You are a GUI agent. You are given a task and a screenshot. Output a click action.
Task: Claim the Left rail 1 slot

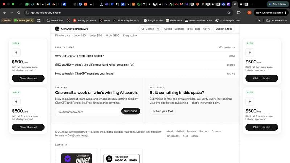pos(28,78)
